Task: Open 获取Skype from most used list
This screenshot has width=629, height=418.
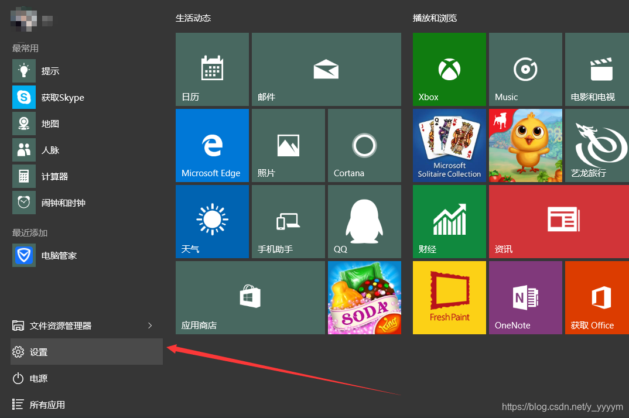Action: (87, 98)
